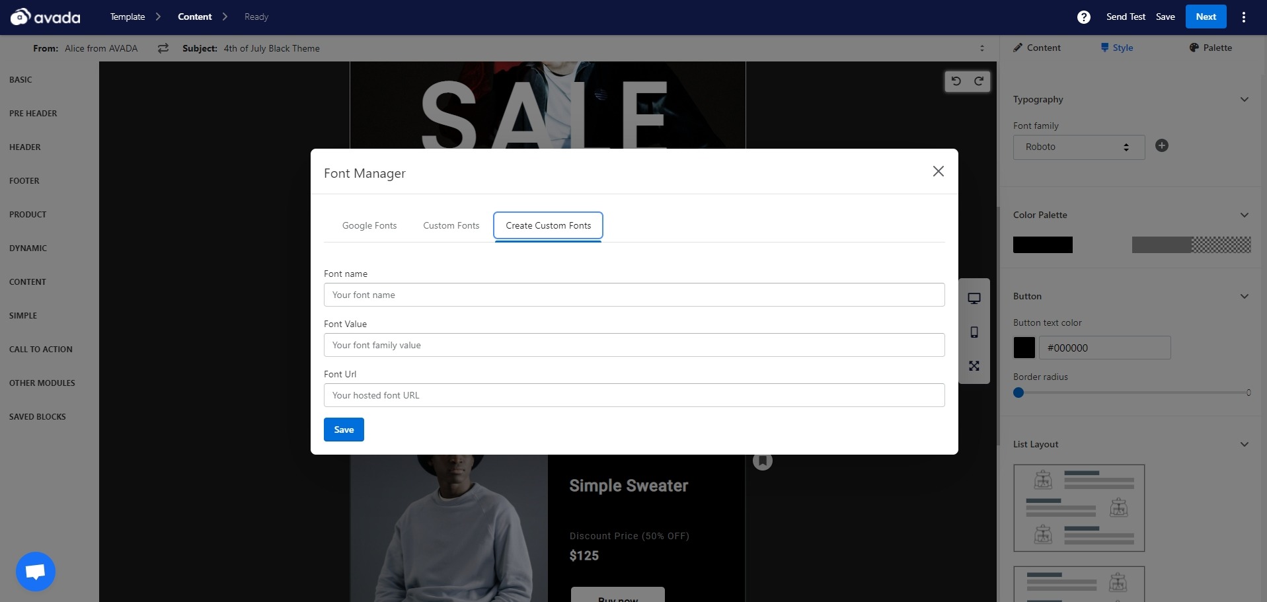Click the plus icon beside font family
Screen dimensions: 1267x602
[x=1161, y=146]
